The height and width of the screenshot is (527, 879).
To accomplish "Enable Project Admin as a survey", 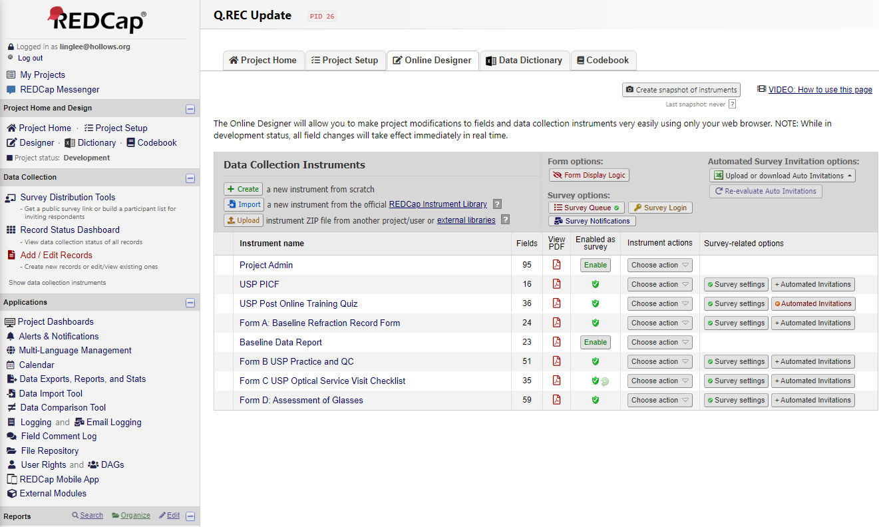I will click(x=595, y=265).
